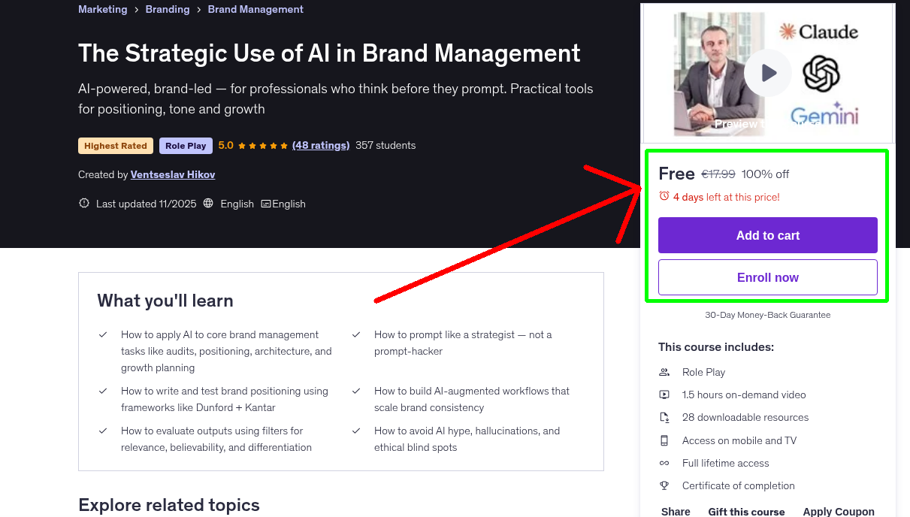Click the clock icon next to last updated date
Viewport: 910px width, 517px height.
pyautogui.click(x=83, y=203)
